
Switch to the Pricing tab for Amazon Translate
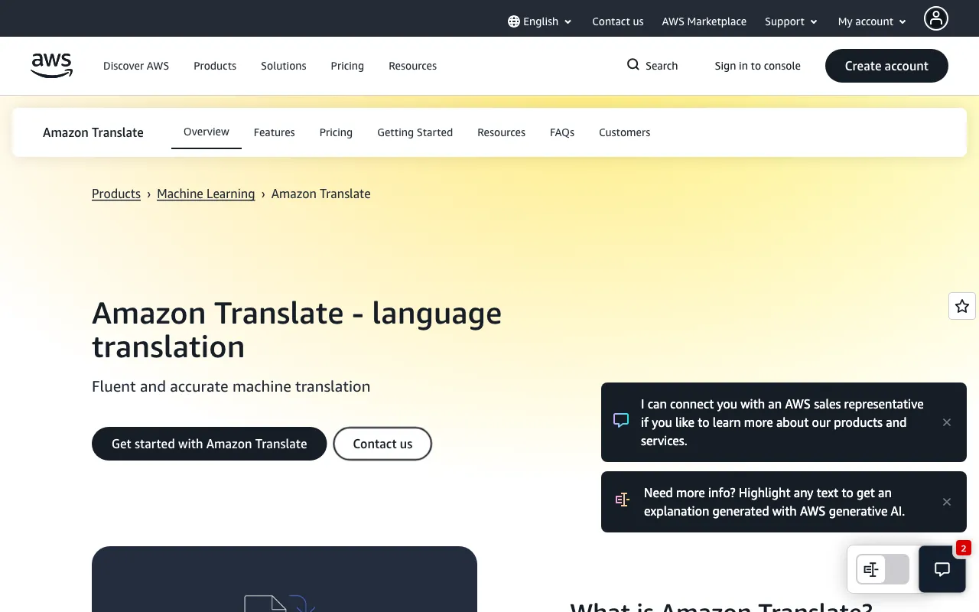336,132
